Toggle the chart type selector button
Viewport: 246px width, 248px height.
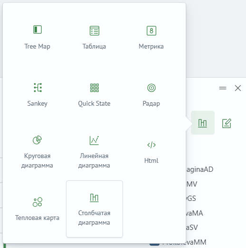203,123
